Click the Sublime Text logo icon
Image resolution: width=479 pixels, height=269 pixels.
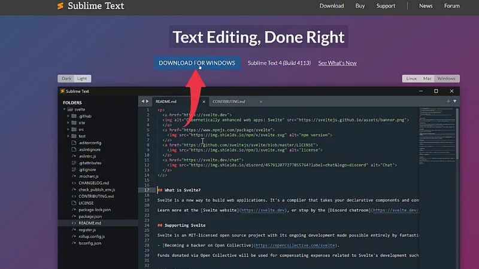(60, 6)
